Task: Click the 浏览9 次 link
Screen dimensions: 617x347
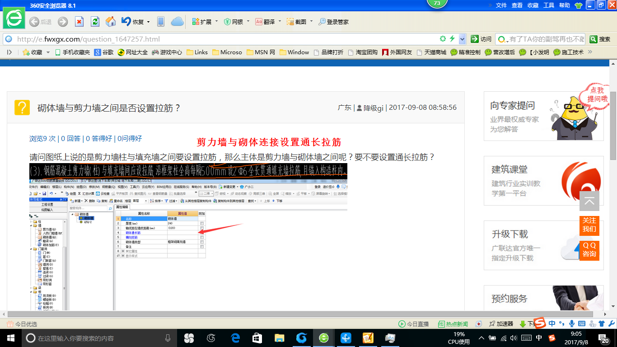Action: pos(42,138)
